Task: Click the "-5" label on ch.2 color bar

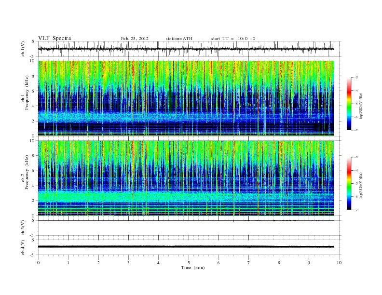Action: (355, 184)
